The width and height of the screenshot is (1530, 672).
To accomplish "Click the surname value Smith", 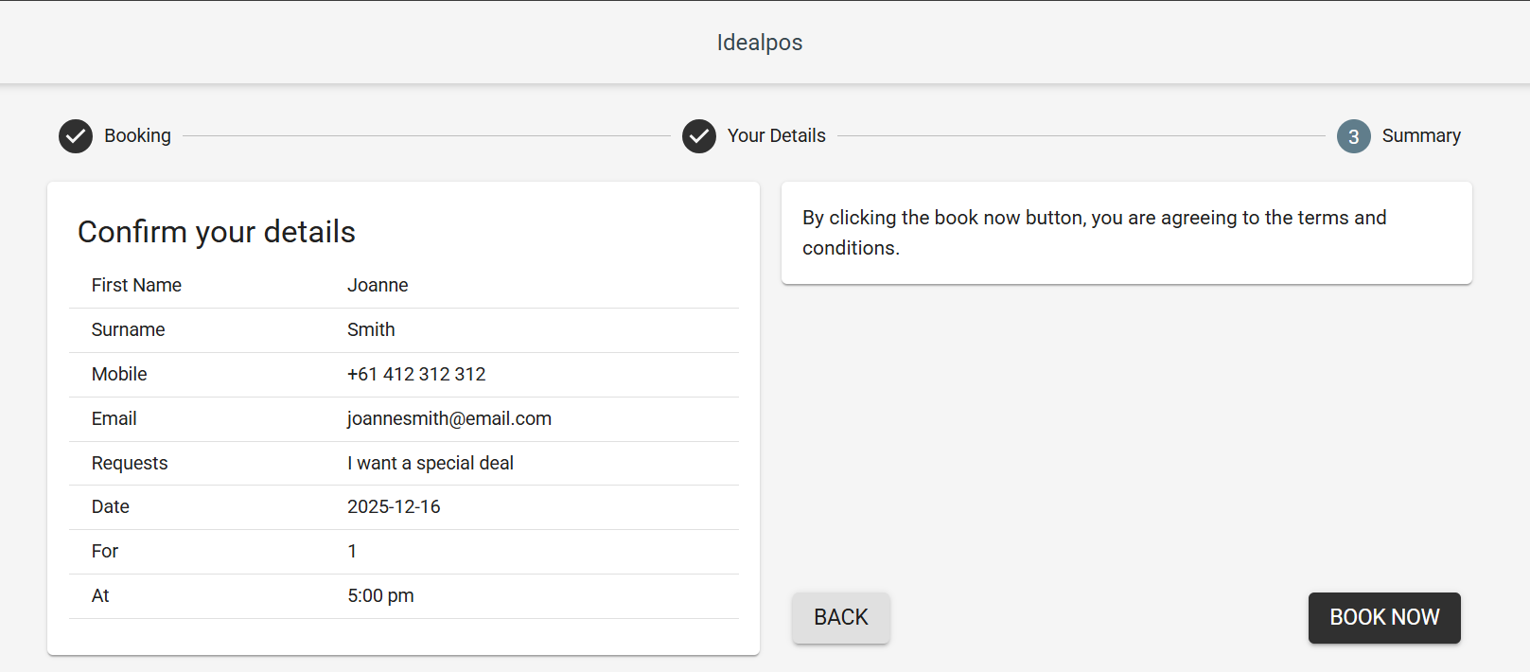I will click(x=371, y=329).
